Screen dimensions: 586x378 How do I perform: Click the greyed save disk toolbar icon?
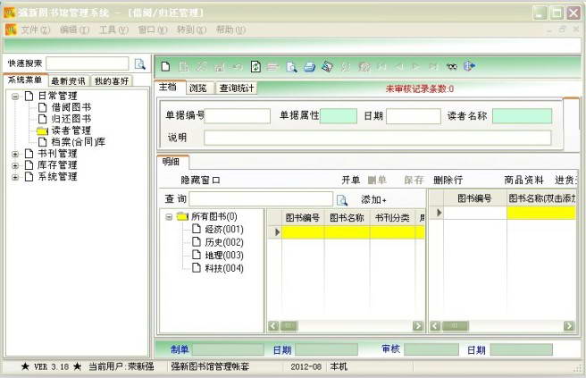220,67
